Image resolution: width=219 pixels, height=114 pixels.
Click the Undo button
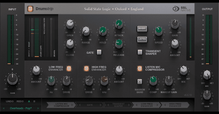pyautogui.click(x=10, y=101)
